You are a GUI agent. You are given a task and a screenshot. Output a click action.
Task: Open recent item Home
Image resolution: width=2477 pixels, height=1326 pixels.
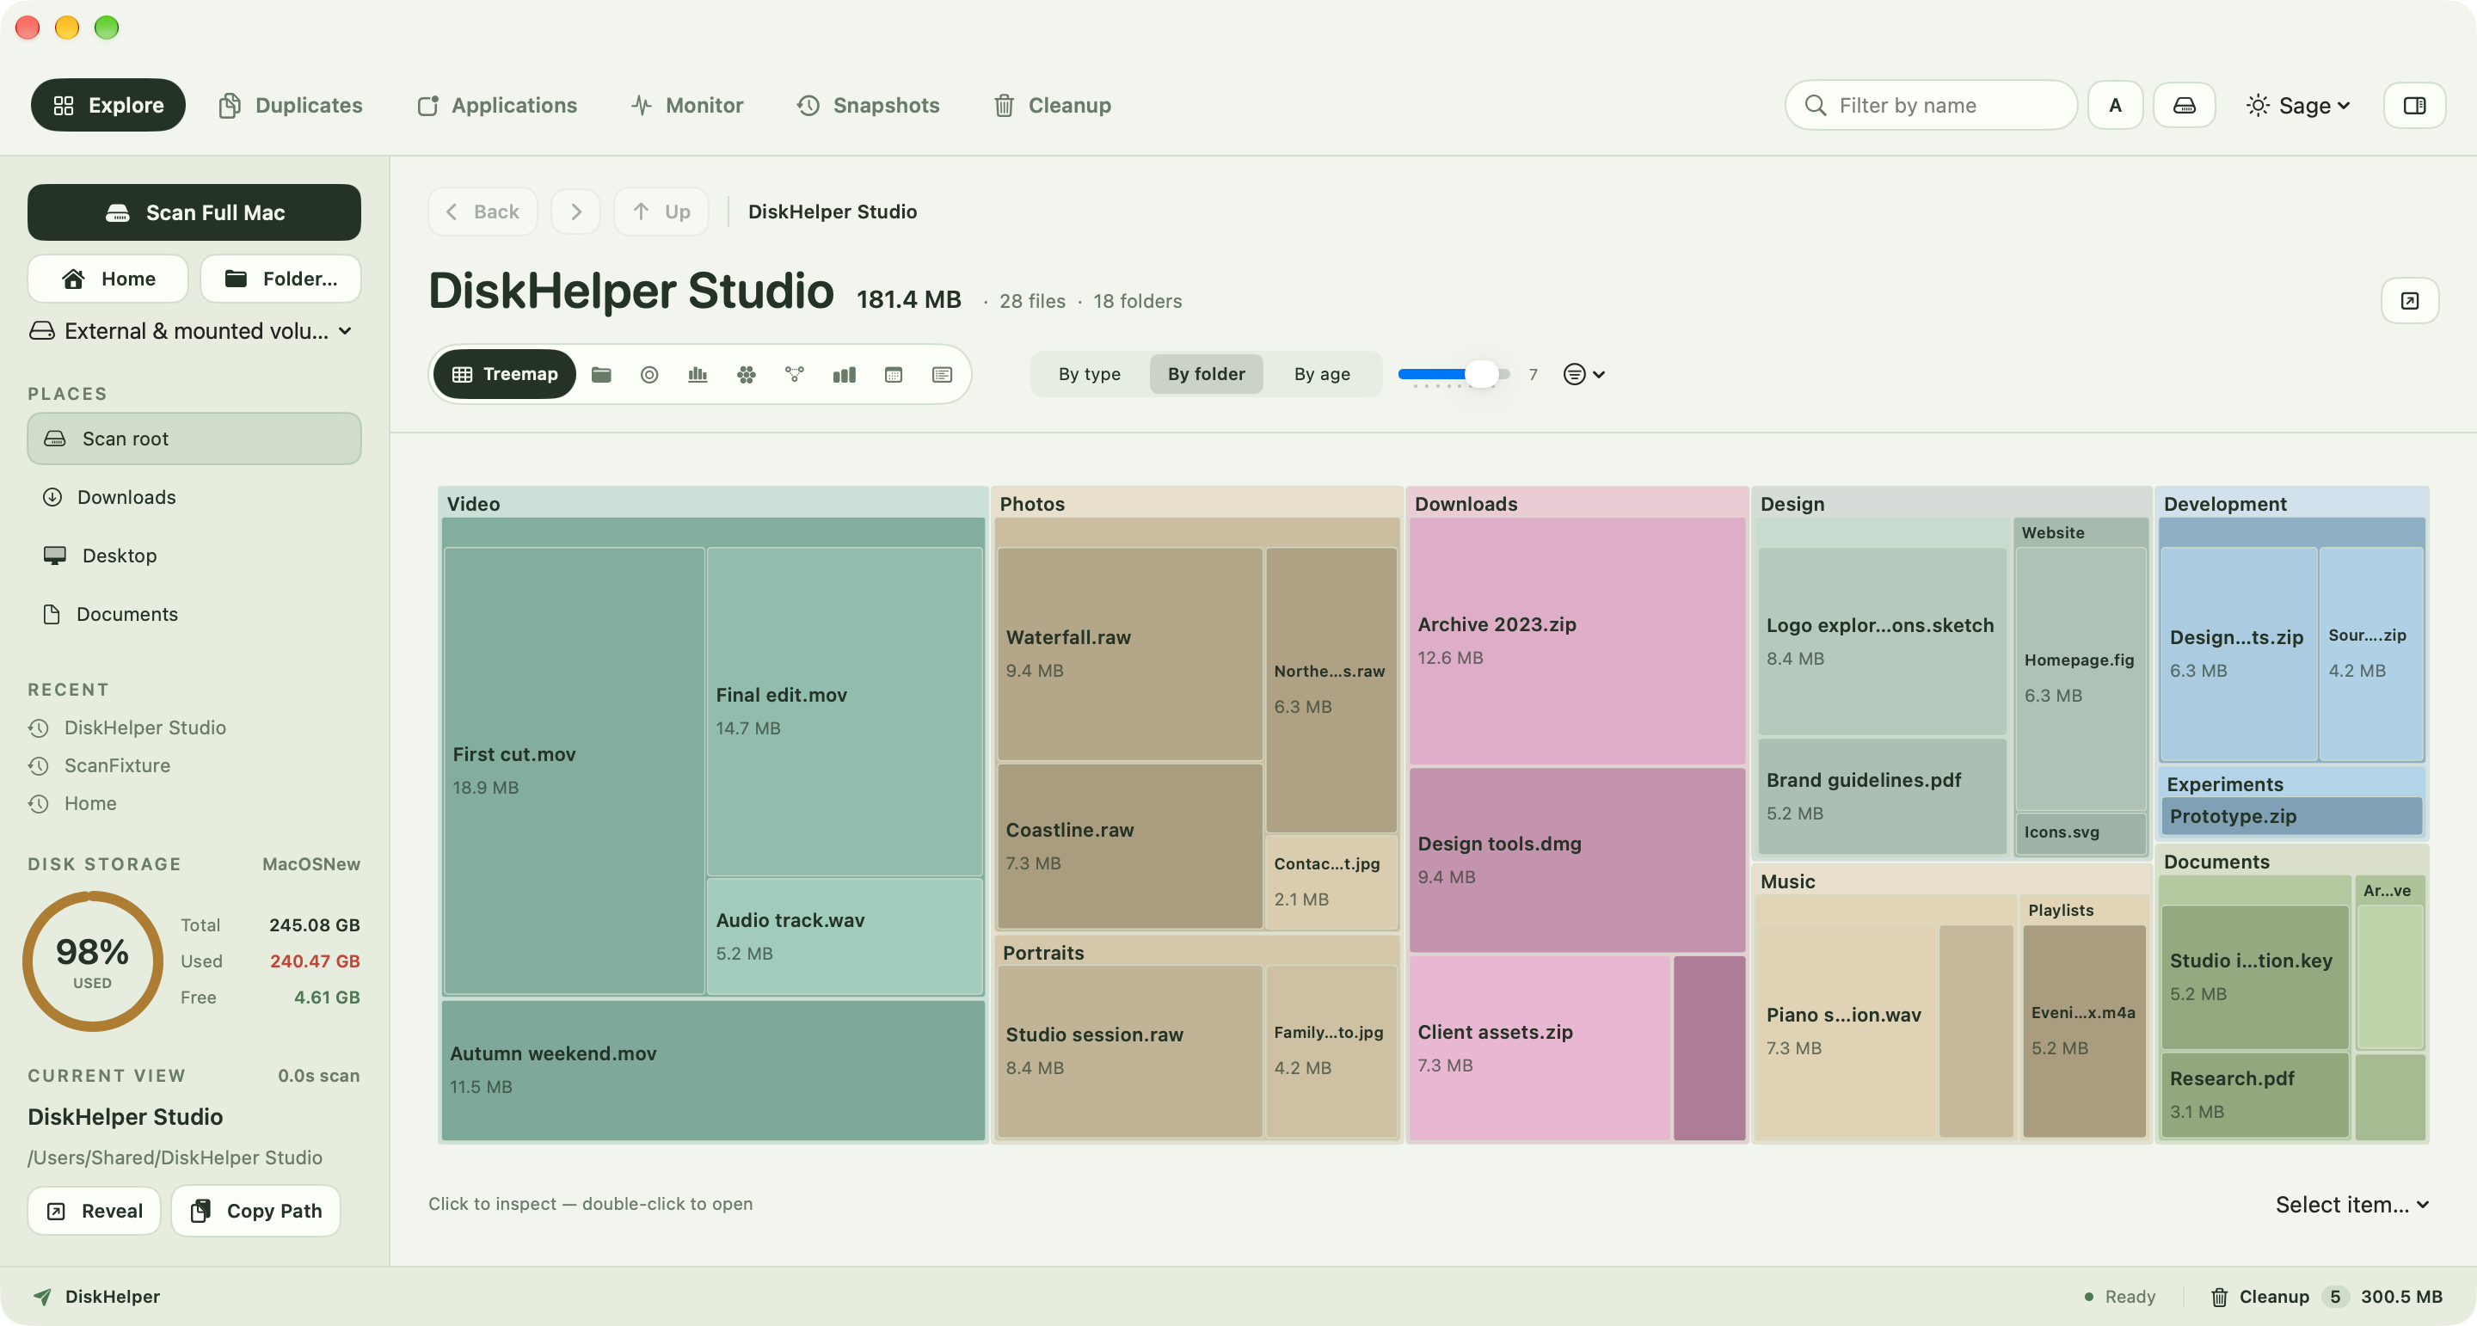[90, 803]
